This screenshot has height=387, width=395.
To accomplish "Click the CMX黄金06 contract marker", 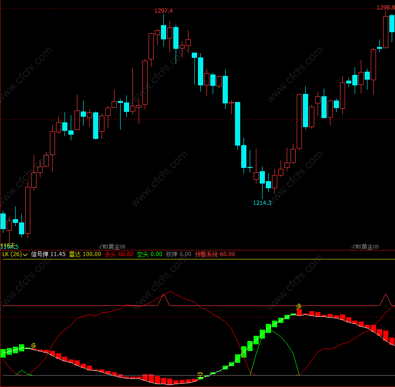I will (x=113, y=247).
